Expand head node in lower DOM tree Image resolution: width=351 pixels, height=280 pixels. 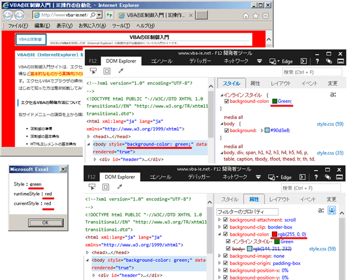(x=88, y=253)
